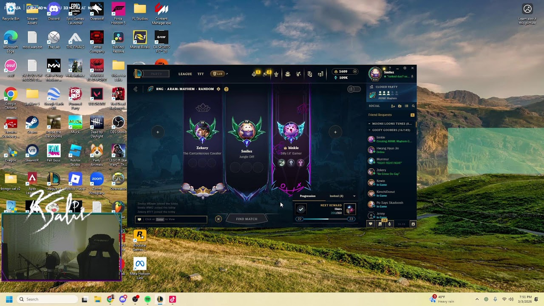Open the chat bubble icon in social footer

[370, 224]
